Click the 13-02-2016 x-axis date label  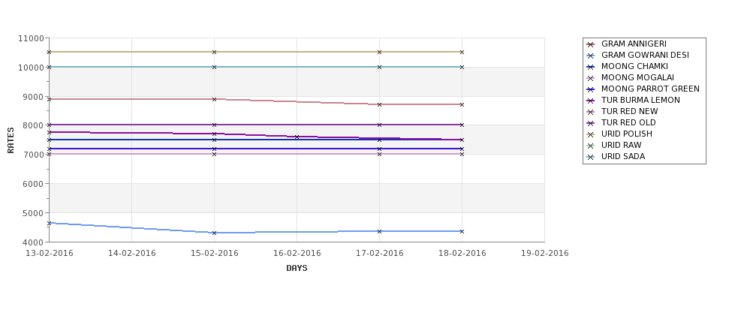pyautogui.click(x=50, y=253)
